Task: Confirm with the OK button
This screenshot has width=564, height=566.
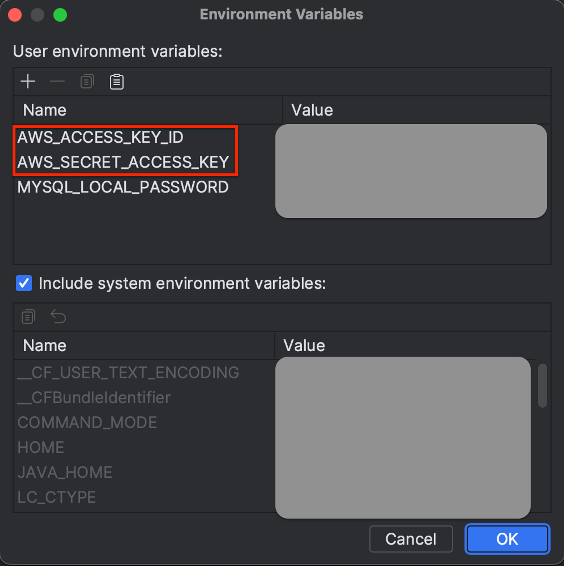Action: [507, 539]
